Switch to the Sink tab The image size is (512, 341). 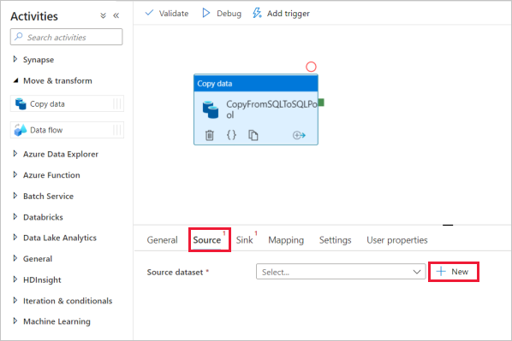click(x=245, y=240)
